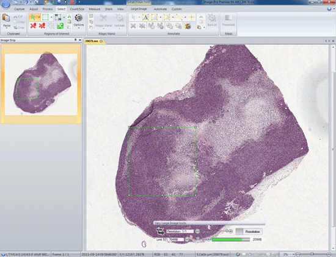Open the Custom ribbon tab
Viewport: 336px width, 257px height.
tap(177, 9)
